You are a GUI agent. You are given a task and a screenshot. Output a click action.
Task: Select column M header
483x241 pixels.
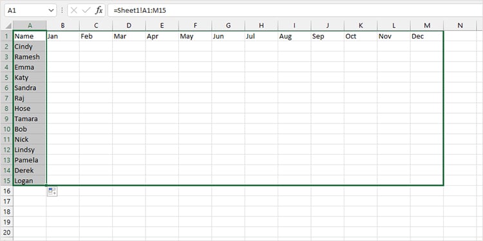pyautogui.click(x=427, y=26)
